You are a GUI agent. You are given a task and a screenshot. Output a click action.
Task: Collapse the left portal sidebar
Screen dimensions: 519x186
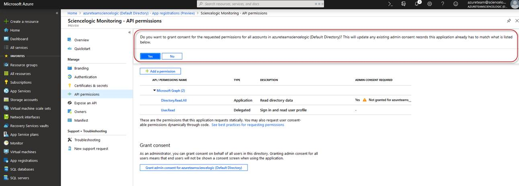[57, 13]
